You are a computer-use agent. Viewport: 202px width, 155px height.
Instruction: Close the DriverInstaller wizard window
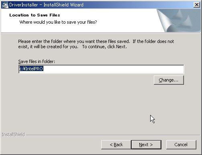[x=197, y=5]
